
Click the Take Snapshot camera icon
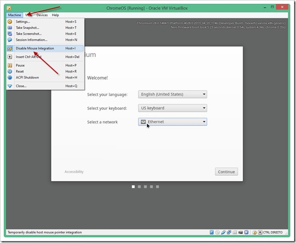pos(10,28)
